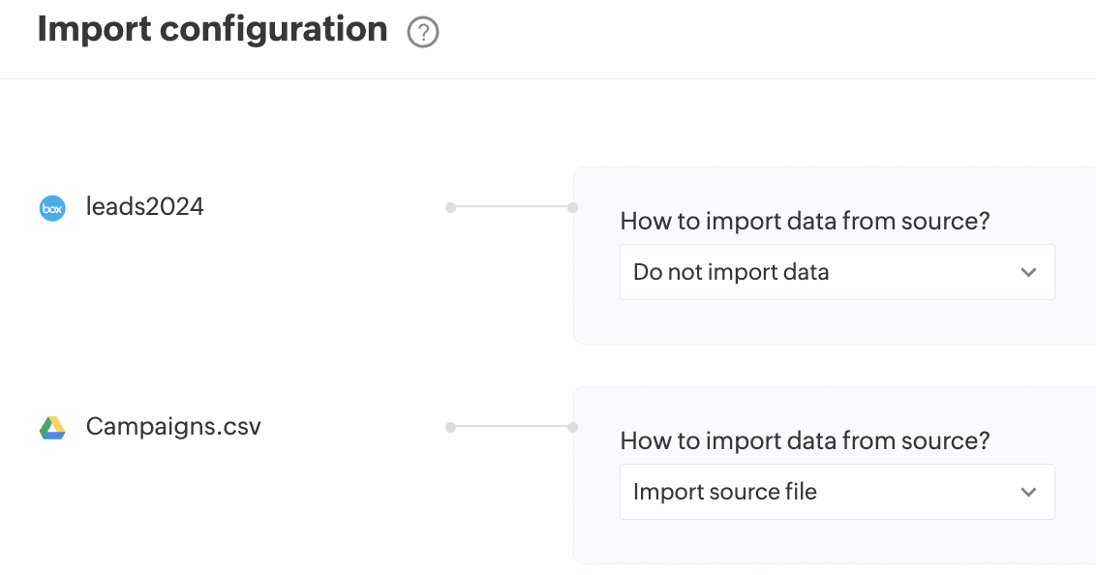Click Campaigns.csv's "How to import data" label
Image resolution: width=1096 pixels, height=575 pixels.
coord(805,441)
